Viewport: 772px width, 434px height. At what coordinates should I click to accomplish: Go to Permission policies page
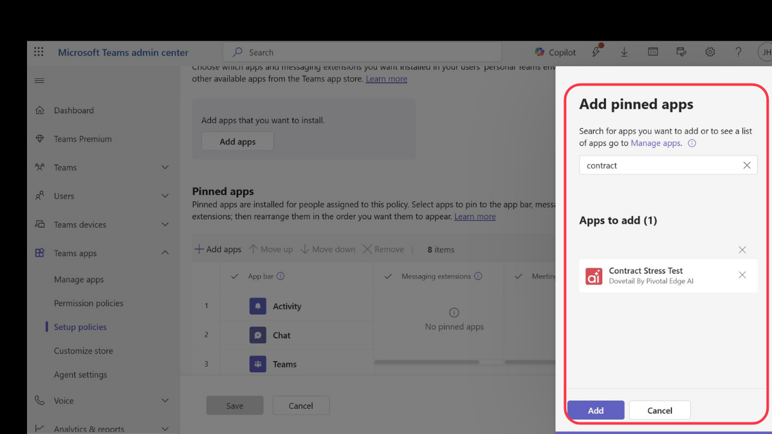pyautogui.click(x=88, y=303)
